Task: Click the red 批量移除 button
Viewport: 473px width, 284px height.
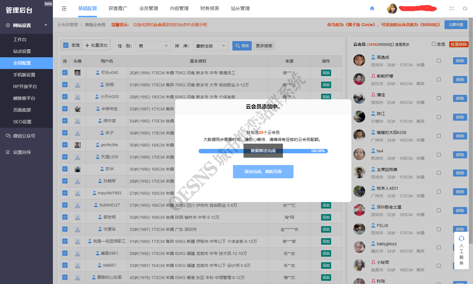Action: click(459, 44)
